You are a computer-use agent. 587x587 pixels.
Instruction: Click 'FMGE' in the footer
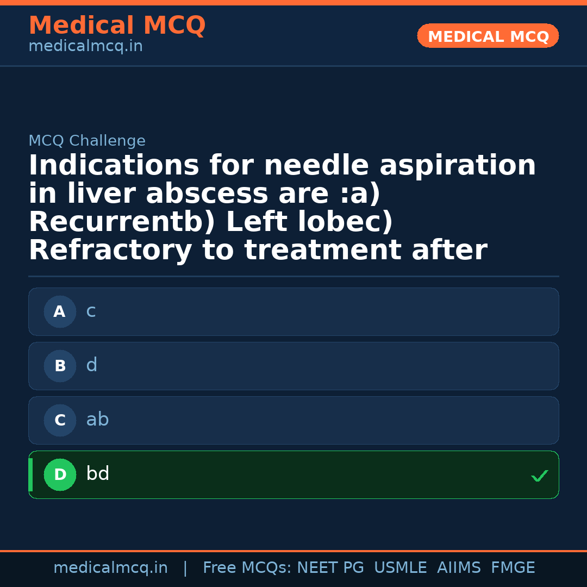(513, 568)
